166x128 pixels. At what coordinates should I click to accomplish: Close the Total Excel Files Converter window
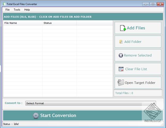point(160,4)
